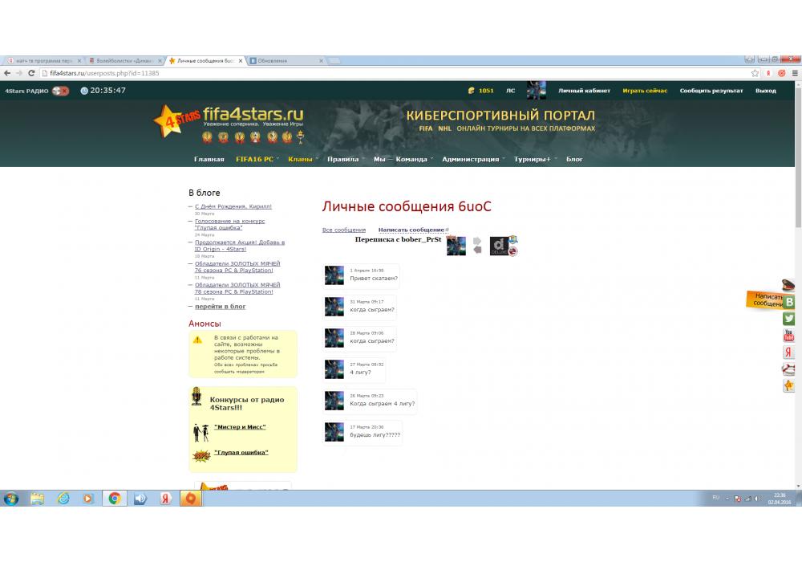Click the gold coin balance icon
This screenshot has height=562, width=802.
[x=472, y=91]
